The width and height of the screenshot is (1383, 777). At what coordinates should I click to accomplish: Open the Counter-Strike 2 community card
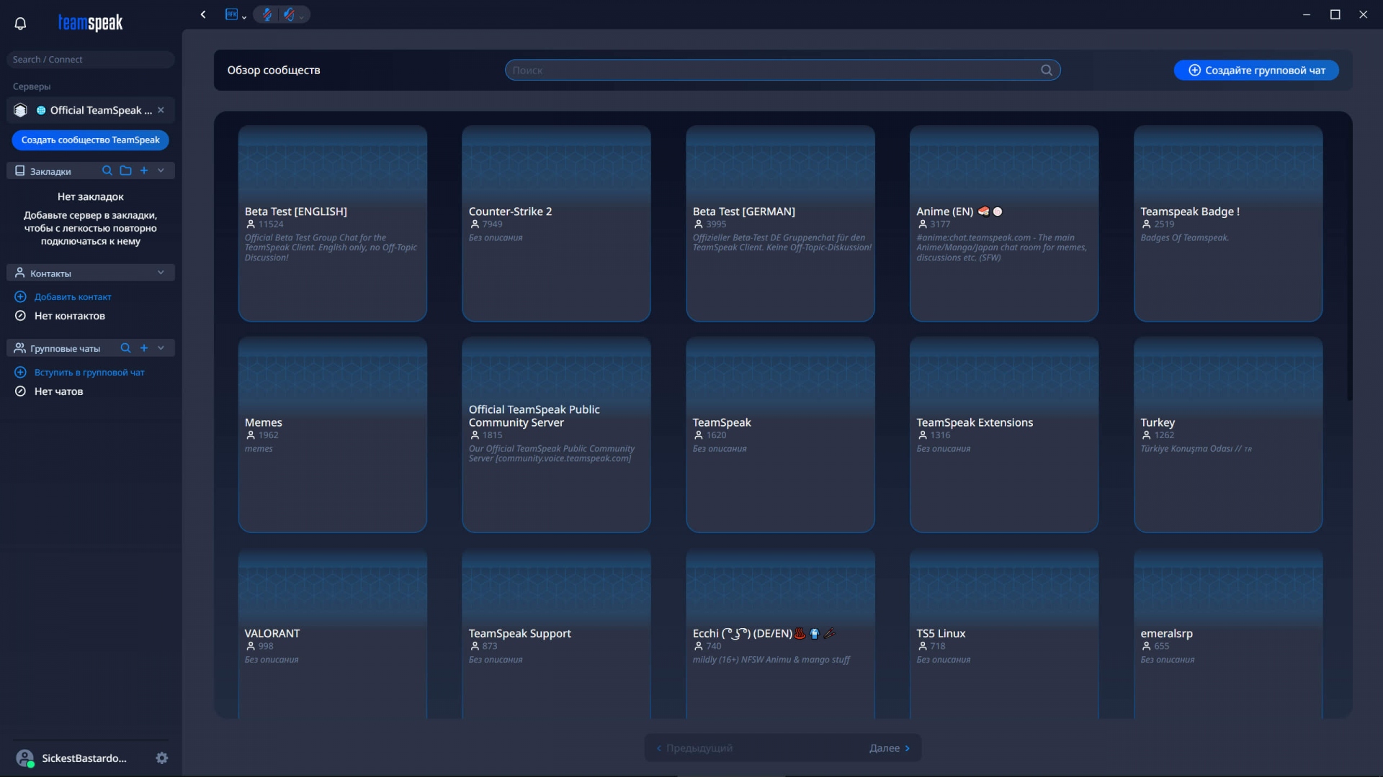pos(556,224)
